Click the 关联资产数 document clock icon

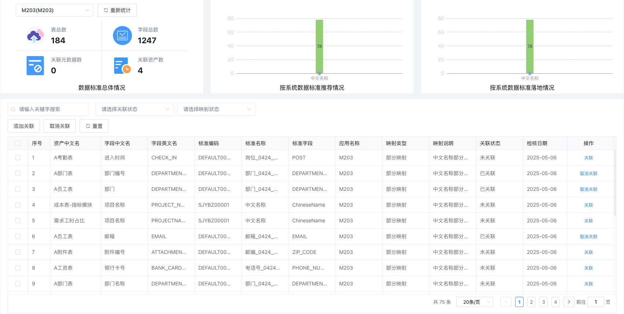click(122, 66)
